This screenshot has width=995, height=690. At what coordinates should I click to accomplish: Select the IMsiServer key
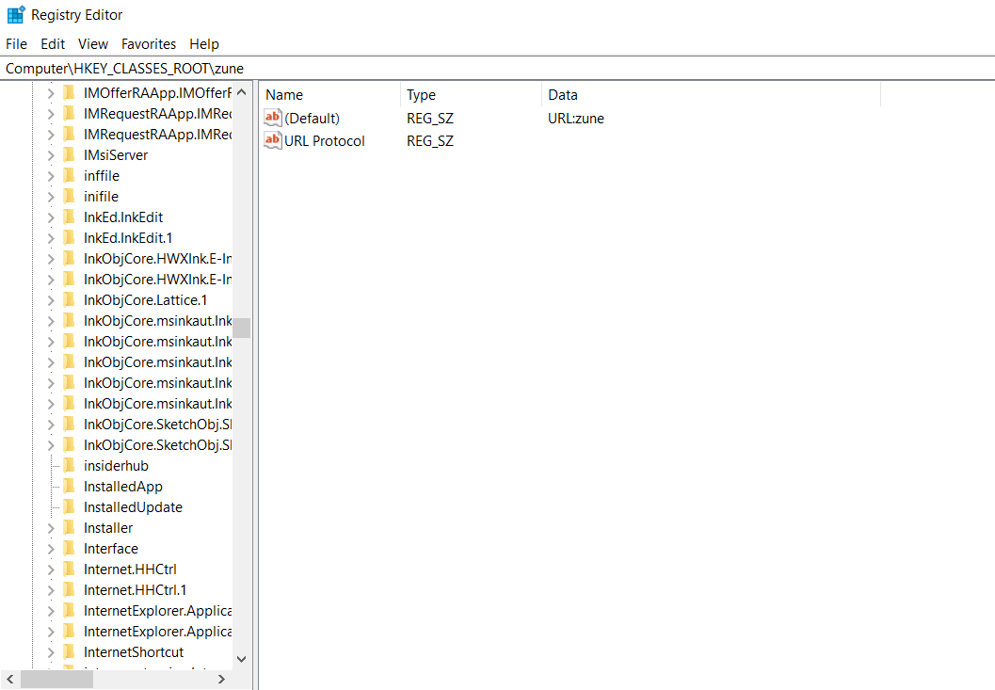tap(116, 155)
